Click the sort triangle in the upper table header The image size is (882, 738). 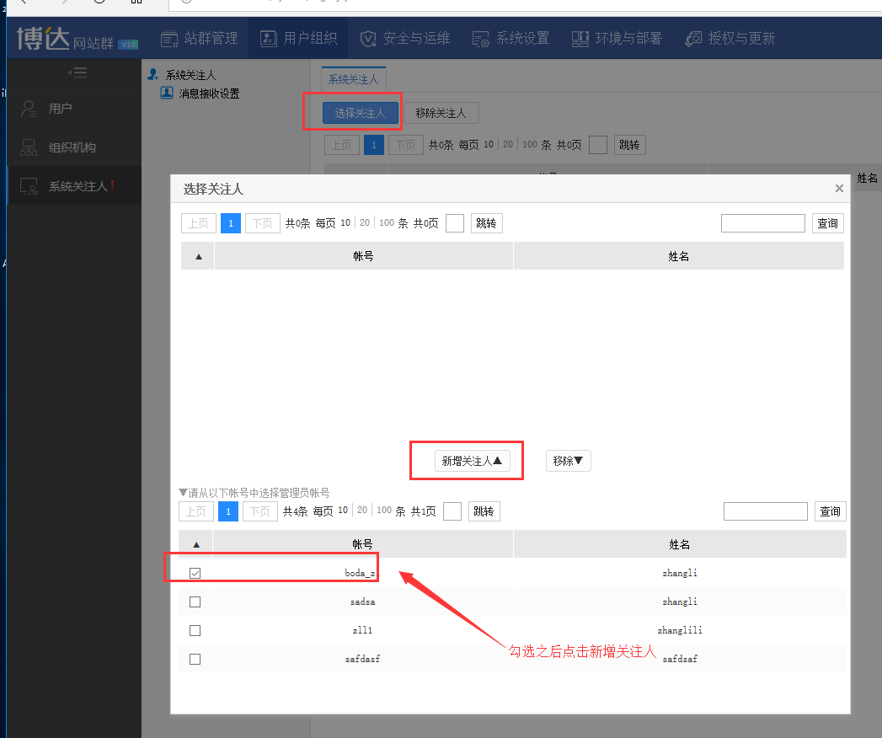click(198, 257)
